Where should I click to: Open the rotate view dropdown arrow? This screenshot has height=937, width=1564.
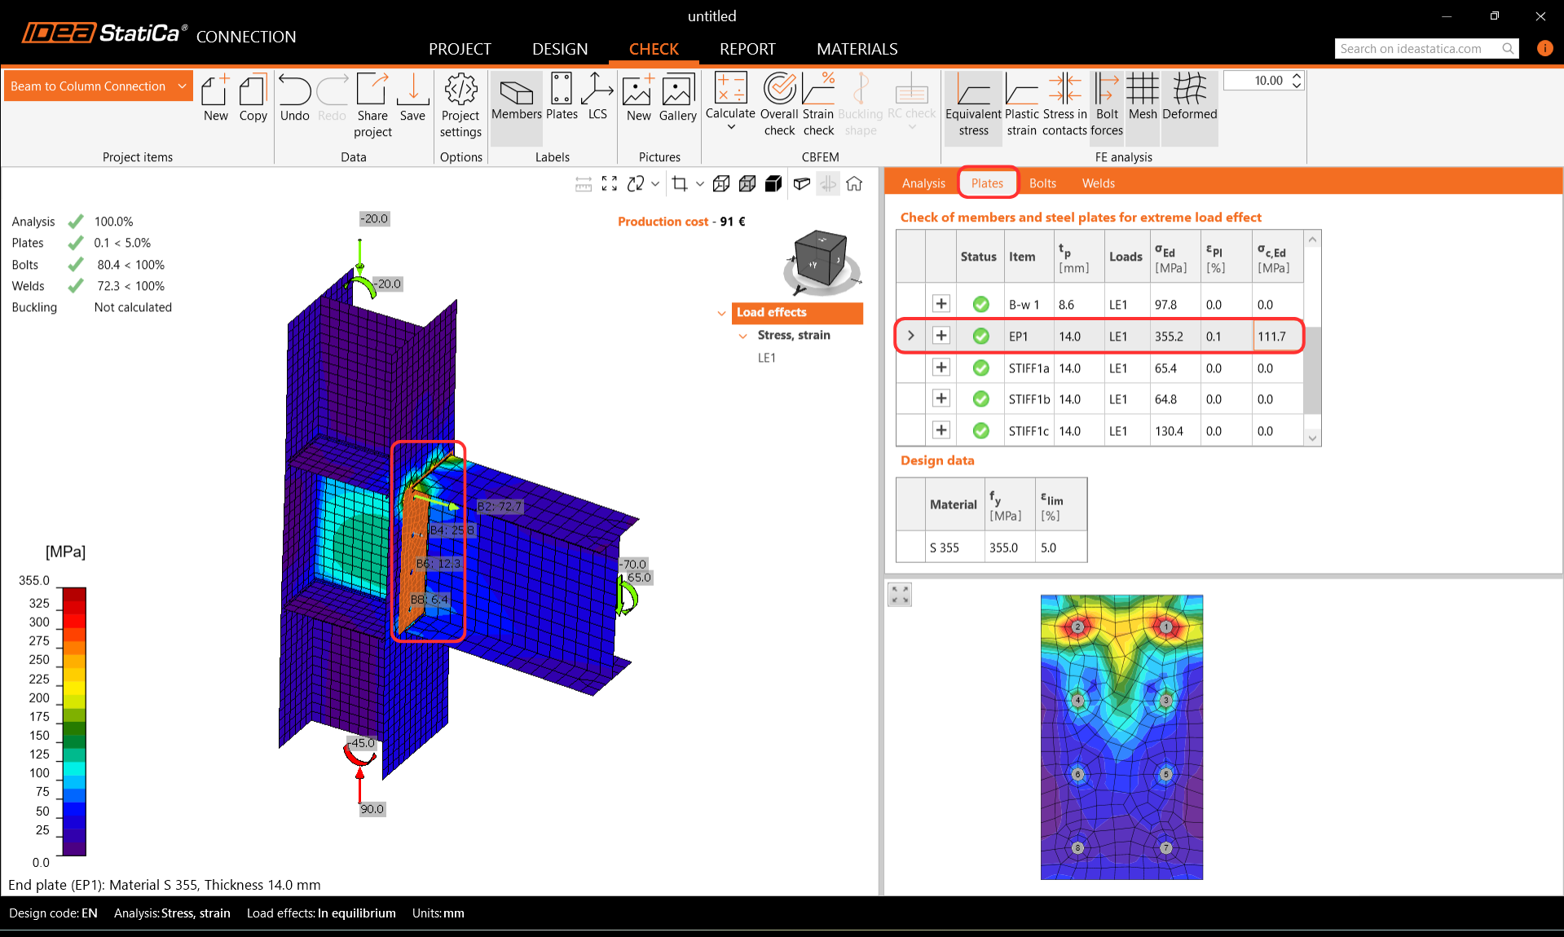pyautogui.click(x=654, y=184)
